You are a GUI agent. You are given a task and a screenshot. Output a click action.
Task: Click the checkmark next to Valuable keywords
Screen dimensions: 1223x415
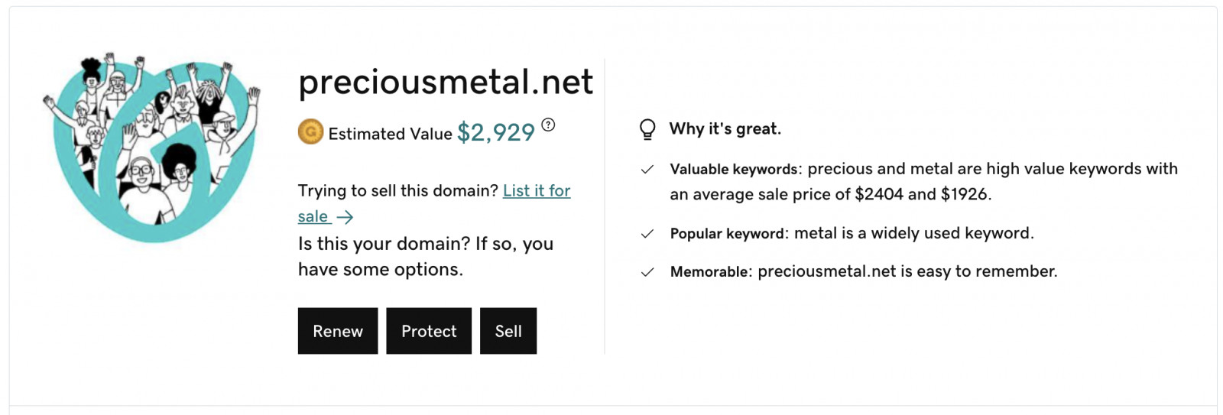point(647,170)
